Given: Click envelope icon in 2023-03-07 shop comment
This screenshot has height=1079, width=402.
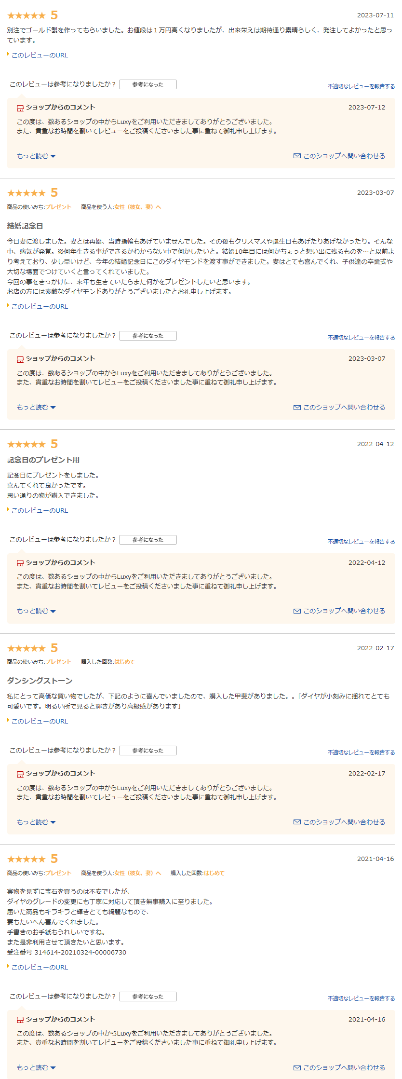Looking at the screenshot, I should pyautogui.click(x=297, y=407).
